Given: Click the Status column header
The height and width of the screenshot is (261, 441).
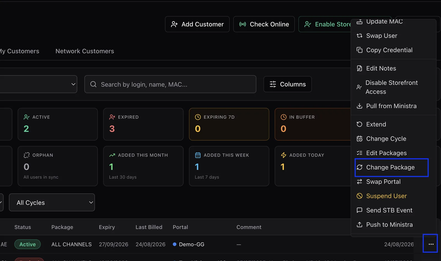Looking at the screenshot, I should click(x=23, y=227).
